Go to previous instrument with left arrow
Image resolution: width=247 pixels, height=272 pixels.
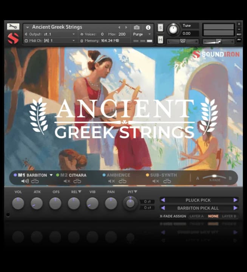pos(119,28)
